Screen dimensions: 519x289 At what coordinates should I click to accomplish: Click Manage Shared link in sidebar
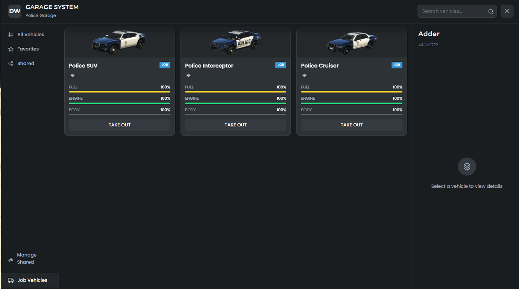point(26,259)
